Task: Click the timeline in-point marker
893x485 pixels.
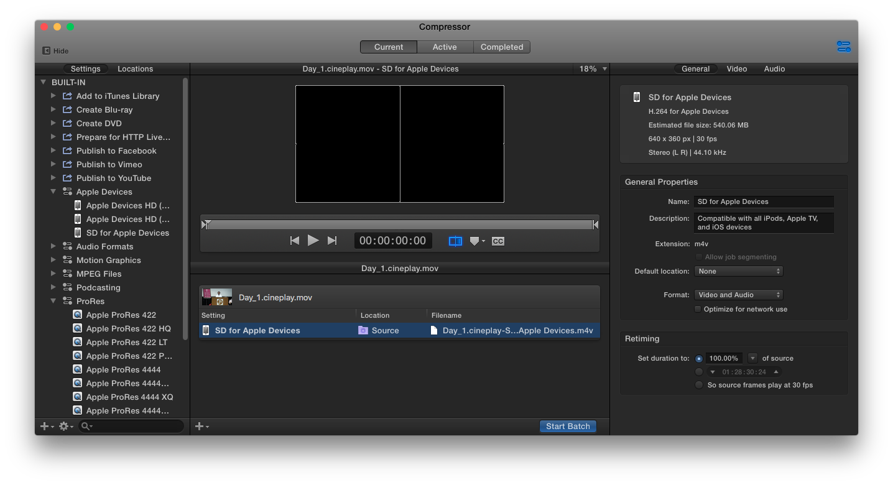Action: pyautogui.click(x=206, y=224)
